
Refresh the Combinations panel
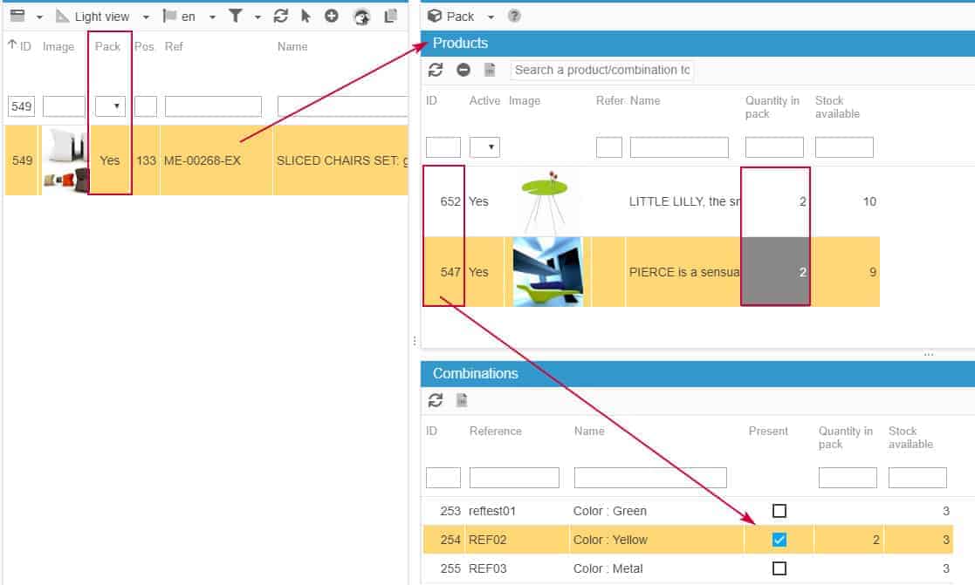436,400
